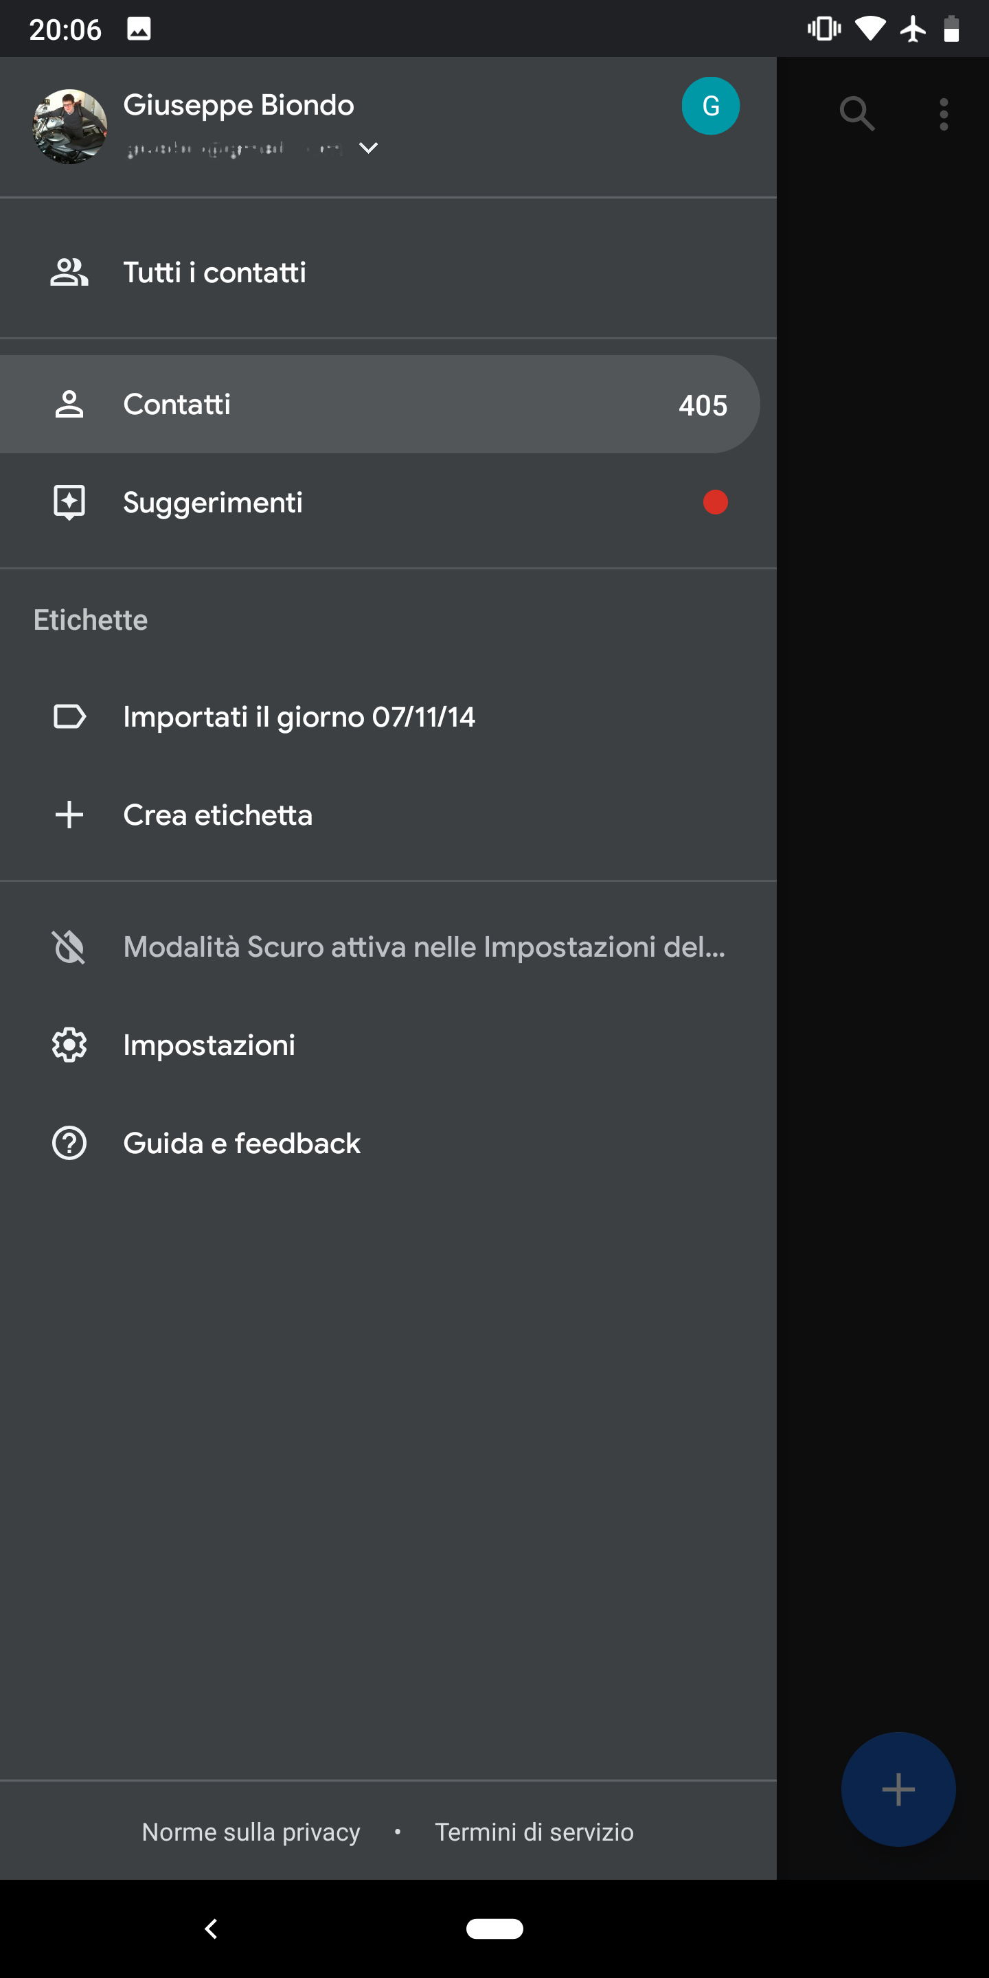Image resolution: width=989 pixels, height=1978 pixels.
Task: Open label Importati il giorno 07/11/14
Action: (x=388, y=716)
